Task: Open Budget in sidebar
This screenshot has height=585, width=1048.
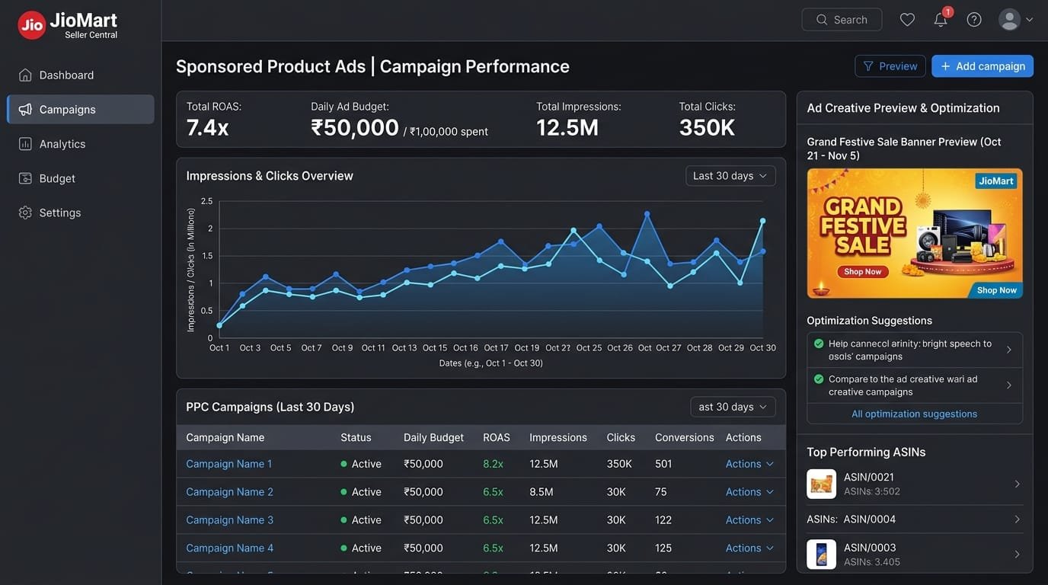Action: [x=81, y=178]
